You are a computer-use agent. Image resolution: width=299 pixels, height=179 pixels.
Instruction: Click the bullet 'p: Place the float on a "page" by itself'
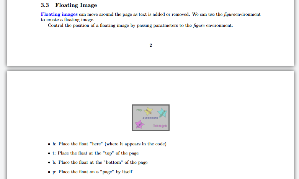(x=90, y=172)
